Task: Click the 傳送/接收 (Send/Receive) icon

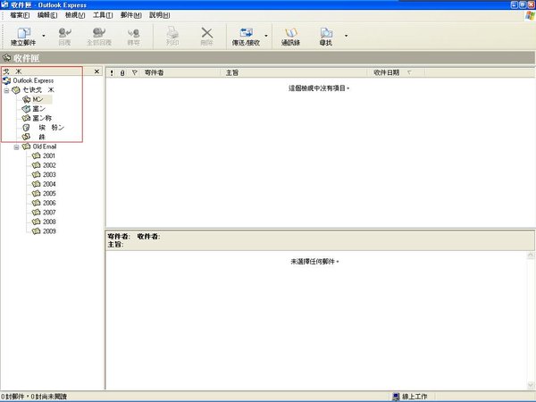Action: (247, 37)
